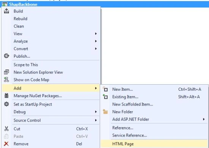This screenshot has height=148, width=209.
Task: Select Existing Item... in Add submenu
Action: (x=154, y=97)
